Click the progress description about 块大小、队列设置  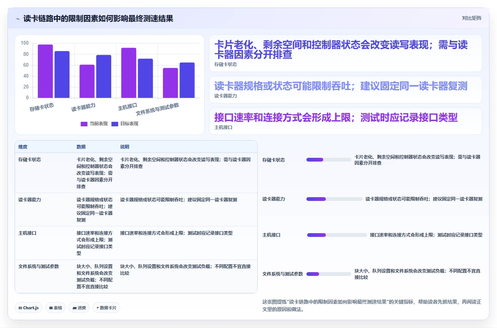click(x=418, y=274)
